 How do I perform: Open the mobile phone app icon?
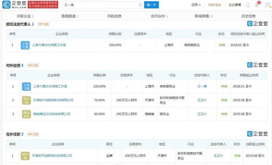[x=248, y=5]
